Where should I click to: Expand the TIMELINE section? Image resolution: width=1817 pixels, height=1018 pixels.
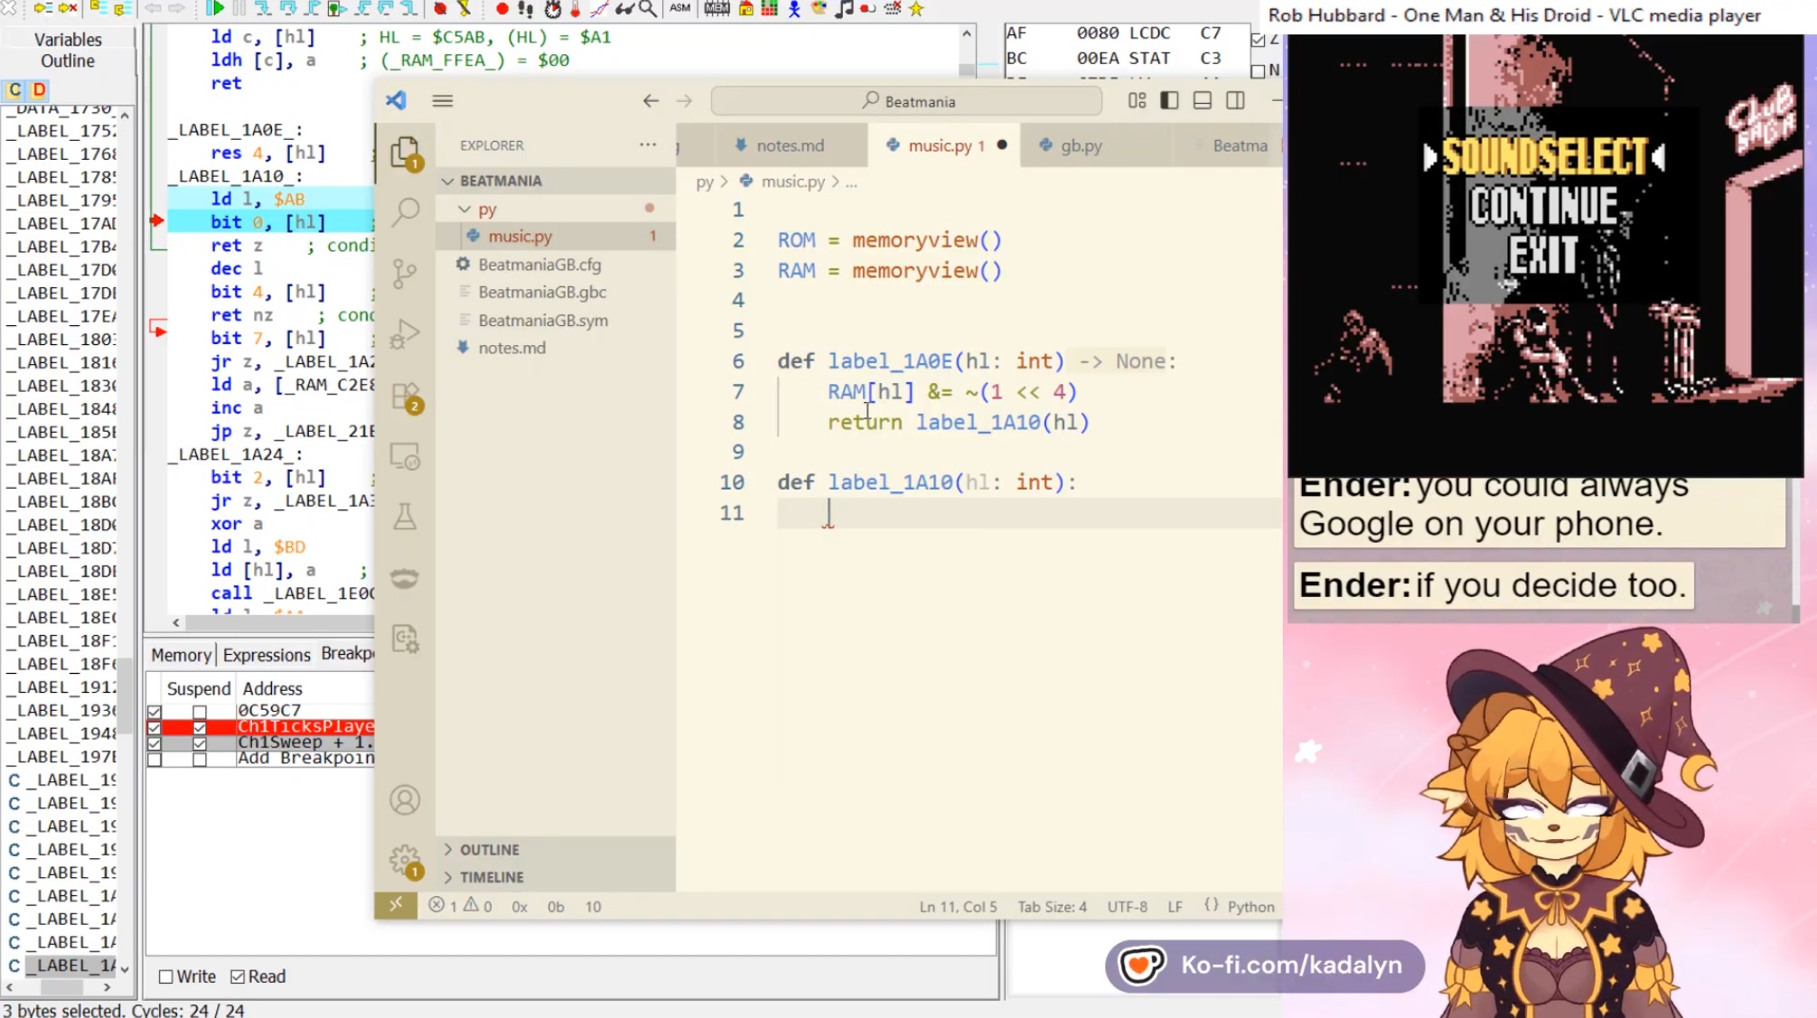pyautogui.click(x=491, y=877)
